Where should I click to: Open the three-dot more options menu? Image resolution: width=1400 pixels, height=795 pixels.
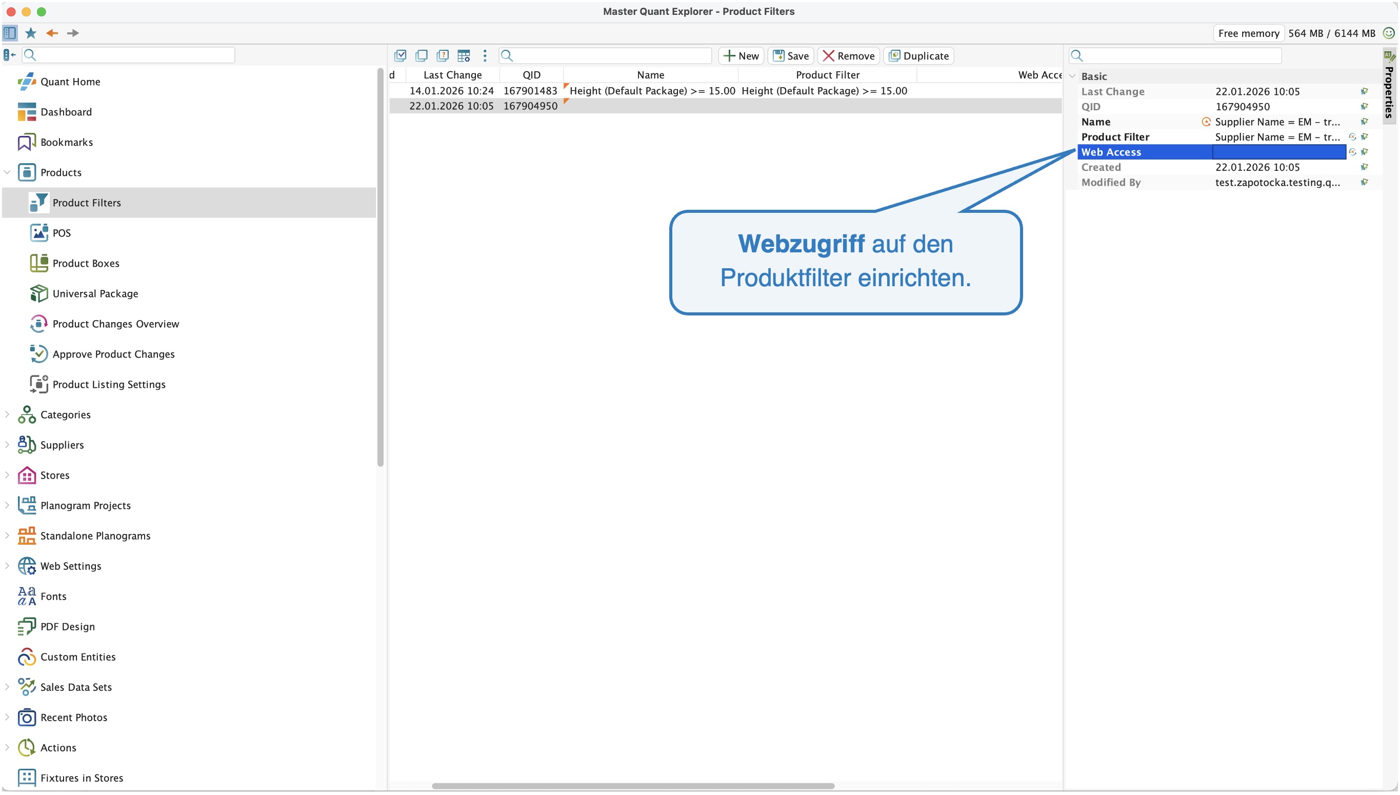(485, 56)
